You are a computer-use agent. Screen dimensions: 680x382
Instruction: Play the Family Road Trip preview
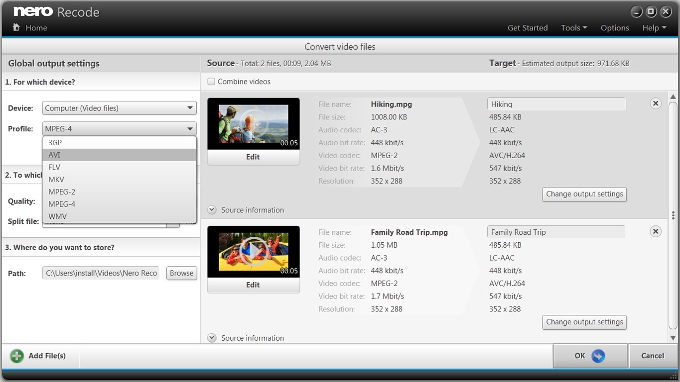(253, 251)
